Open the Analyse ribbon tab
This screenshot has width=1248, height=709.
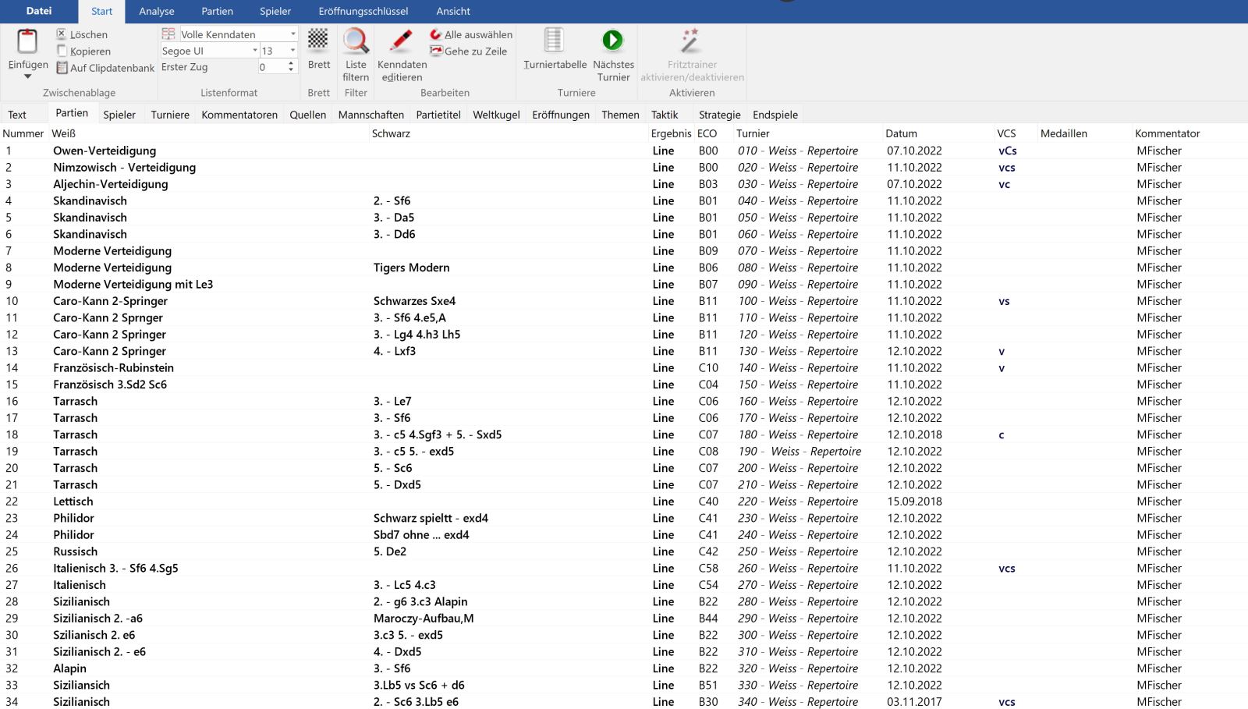pos(156,12)
